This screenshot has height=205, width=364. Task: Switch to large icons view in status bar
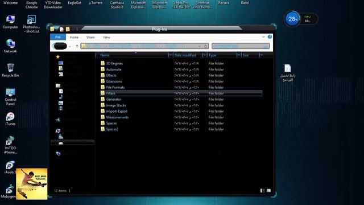click(x=268, y=191)
